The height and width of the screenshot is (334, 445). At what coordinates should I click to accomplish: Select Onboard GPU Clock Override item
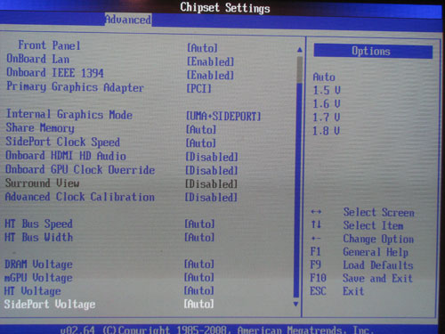click(x=80, y=169)
